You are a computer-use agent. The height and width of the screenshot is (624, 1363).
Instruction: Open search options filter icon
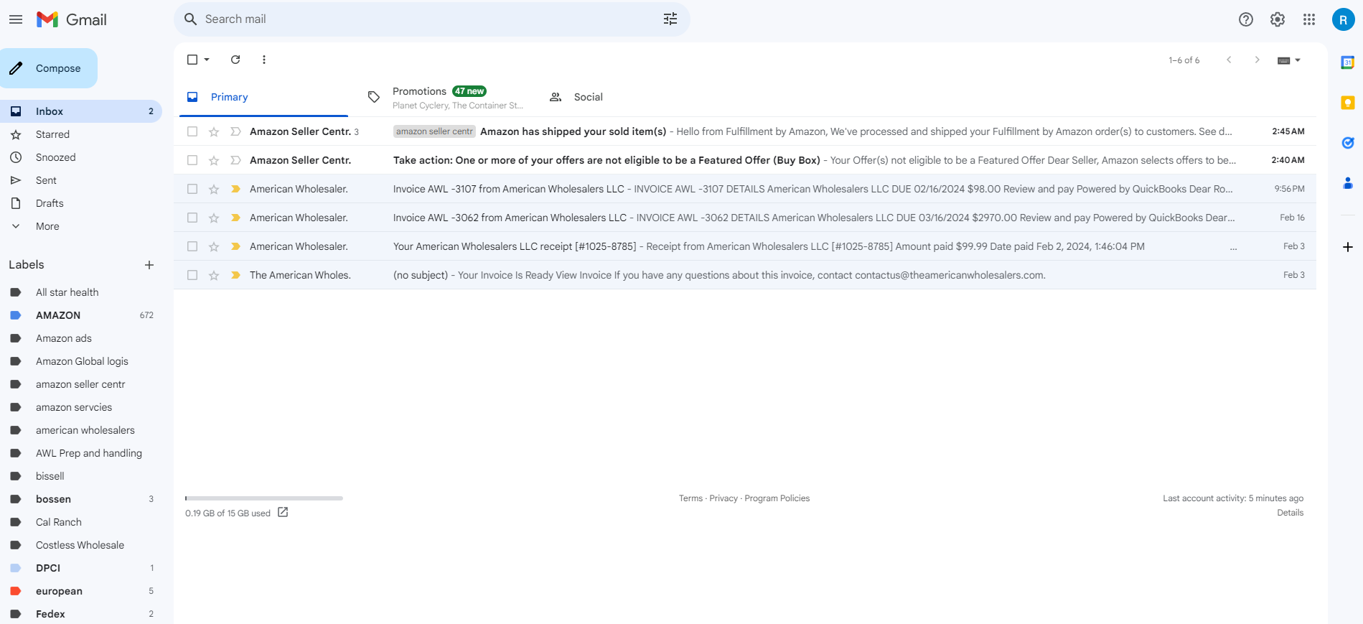[x=670, y=19]
